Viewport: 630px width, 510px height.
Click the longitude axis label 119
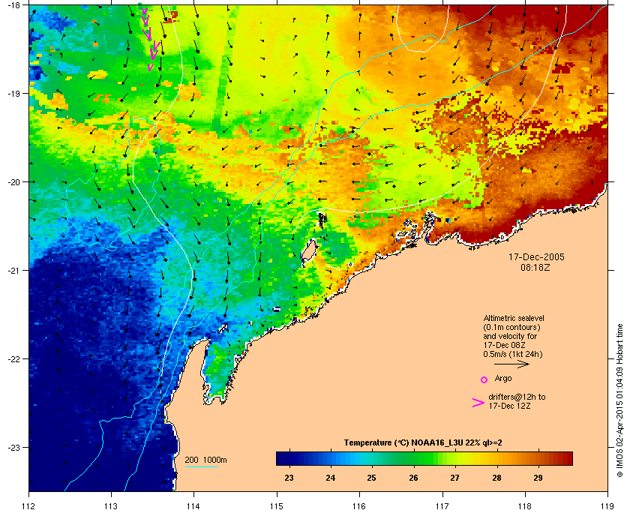607,505
